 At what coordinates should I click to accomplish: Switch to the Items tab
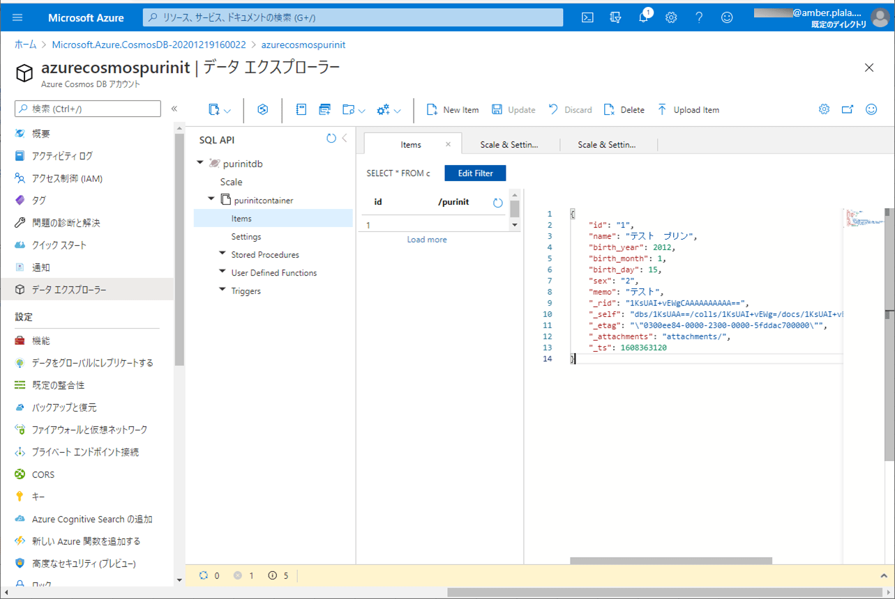[x=411, y=144]
